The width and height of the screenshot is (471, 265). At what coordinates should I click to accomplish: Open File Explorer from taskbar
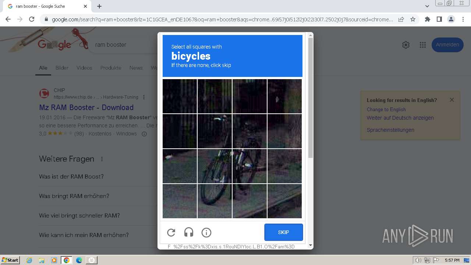42,260
